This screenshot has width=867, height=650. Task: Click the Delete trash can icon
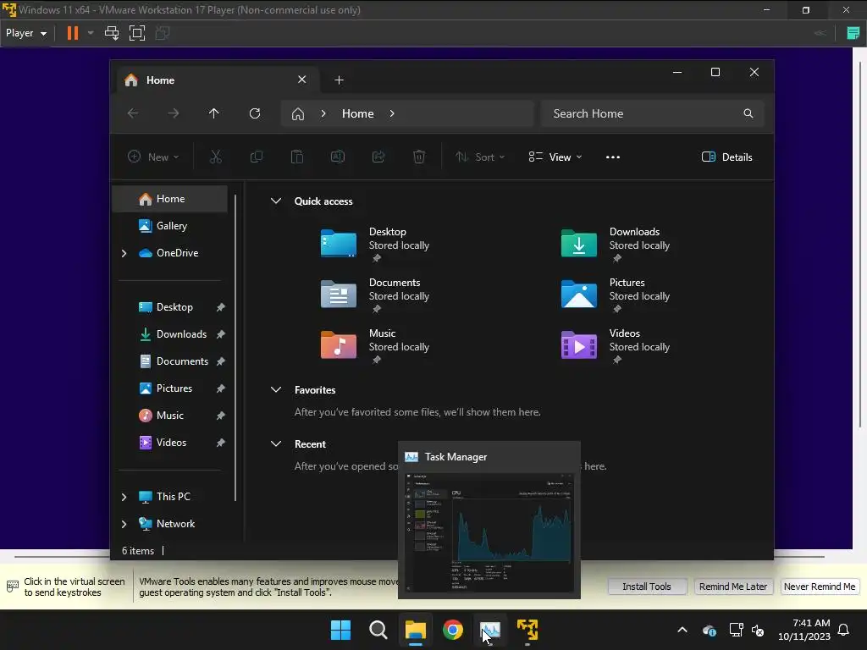[419, 157]
